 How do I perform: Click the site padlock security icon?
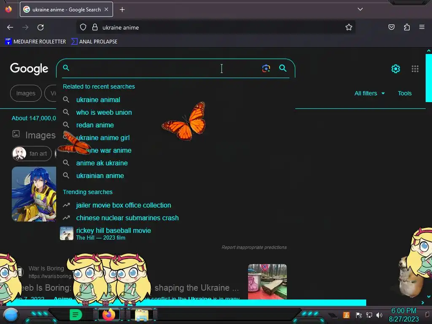coord(95,27)
